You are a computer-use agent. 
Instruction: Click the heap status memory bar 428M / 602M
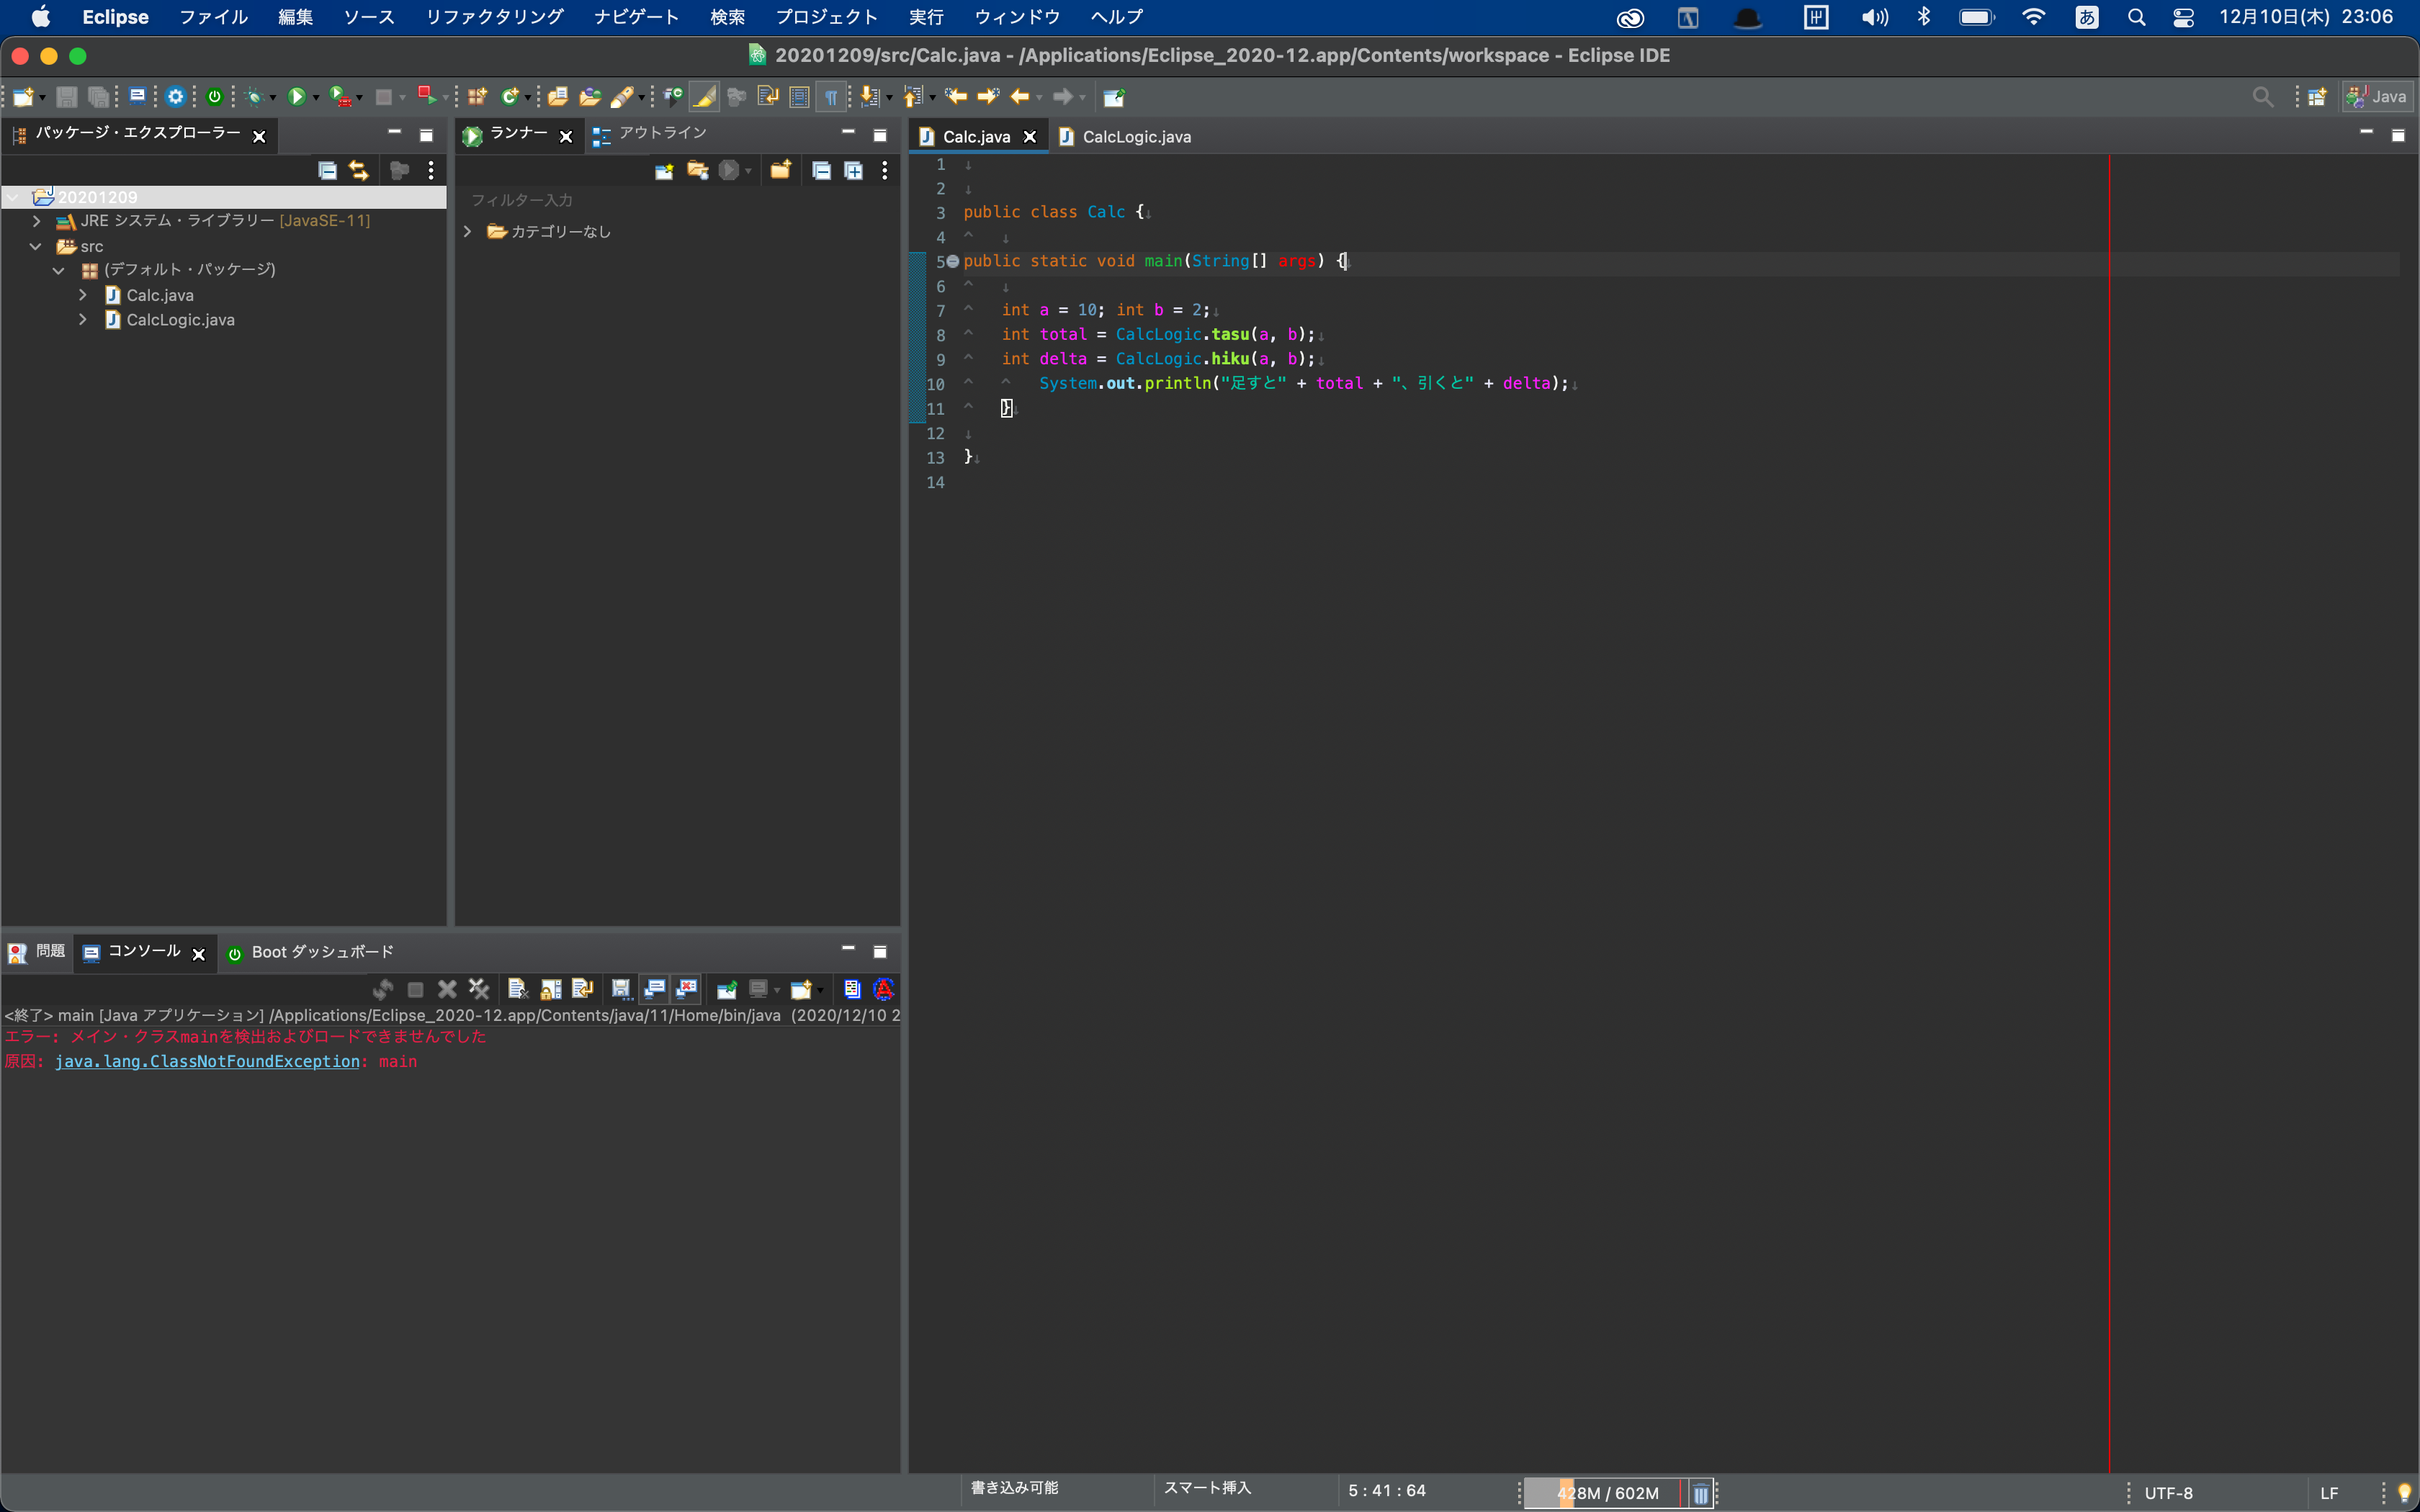click(x=1606, y=1493)
